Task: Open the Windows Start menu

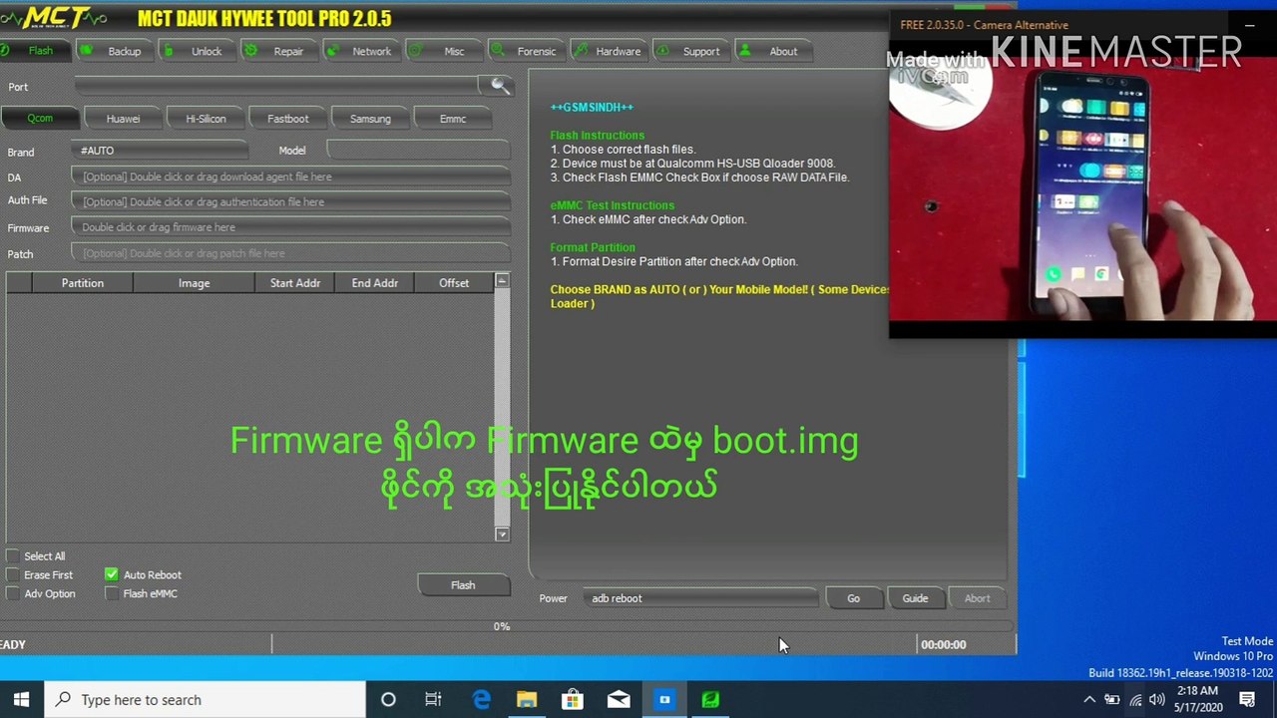Action: (x=22, y=700)
